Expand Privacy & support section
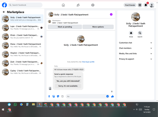Viewport: 158px width, 117px height. (x=136, y=59)
